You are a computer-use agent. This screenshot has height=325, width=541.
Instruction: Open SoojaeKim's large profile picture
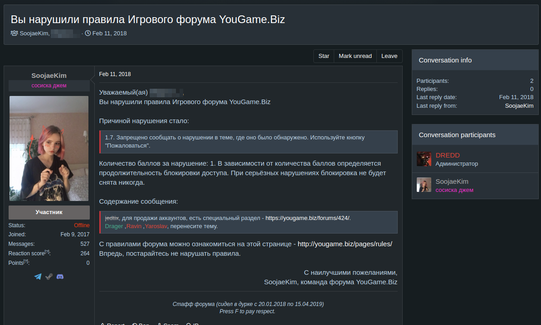tap(49, 148)
